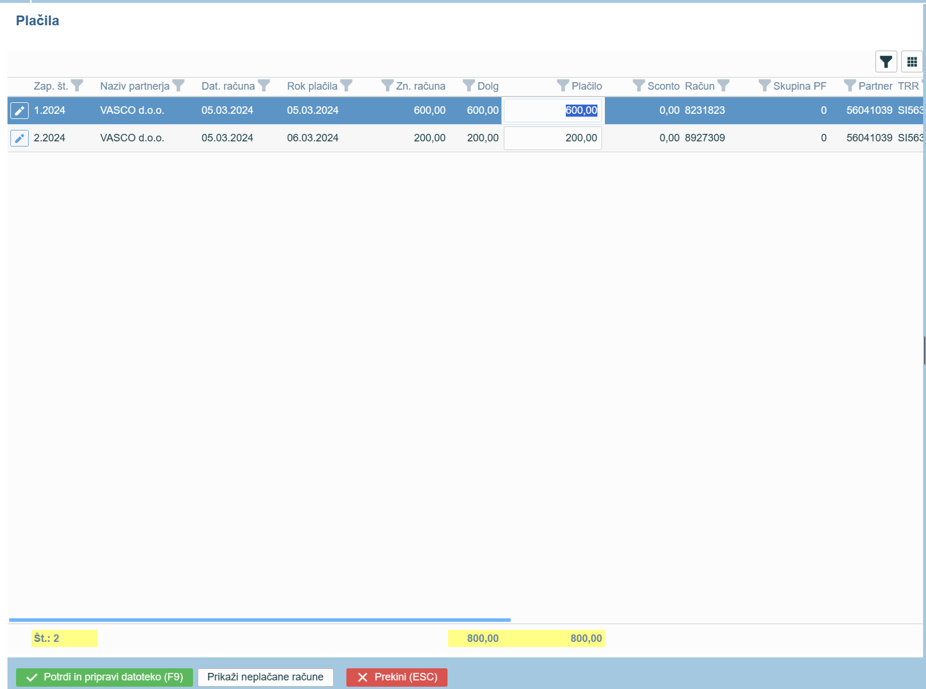Focus the Plačilo field showing 200,00
Viewport: 926px width, 689px height.
[x=553, y=138]
